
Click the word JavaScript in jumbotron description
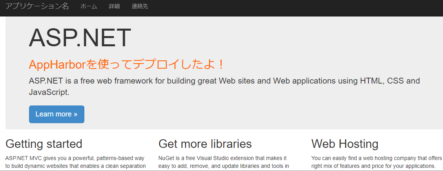[x=49, y=93]
